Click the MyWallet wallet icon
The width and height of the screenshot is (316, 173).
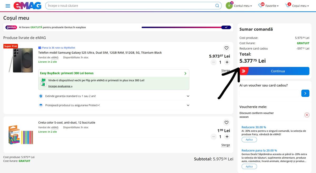(x=40, y=48)
